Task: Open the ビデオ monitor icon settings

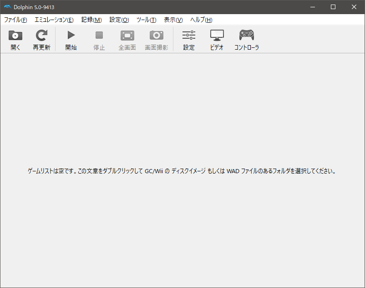Action: (217, 35)
